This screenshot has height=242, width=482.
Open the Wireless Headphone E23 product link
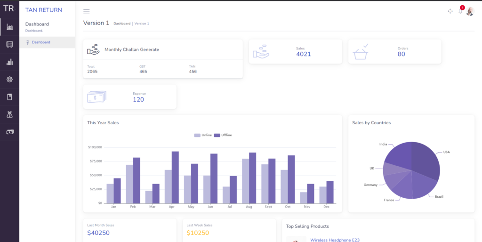tap(335, 240)
